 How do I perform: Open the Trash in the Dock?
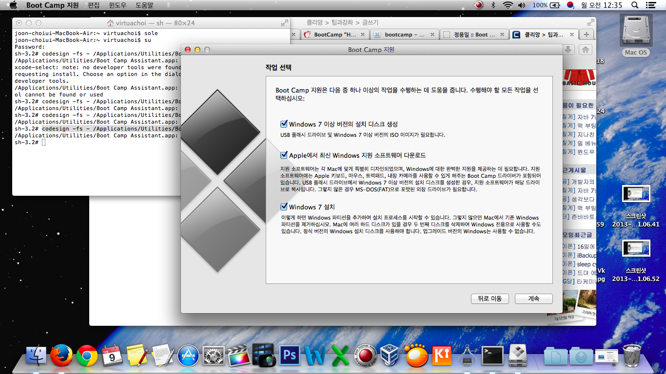coord(632,355)
